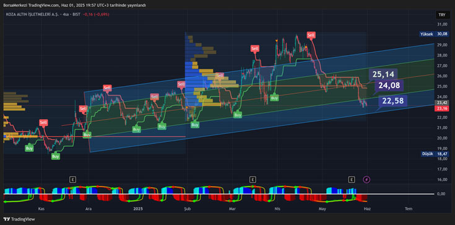Click the 27,00 price axis label

point(441,66)
